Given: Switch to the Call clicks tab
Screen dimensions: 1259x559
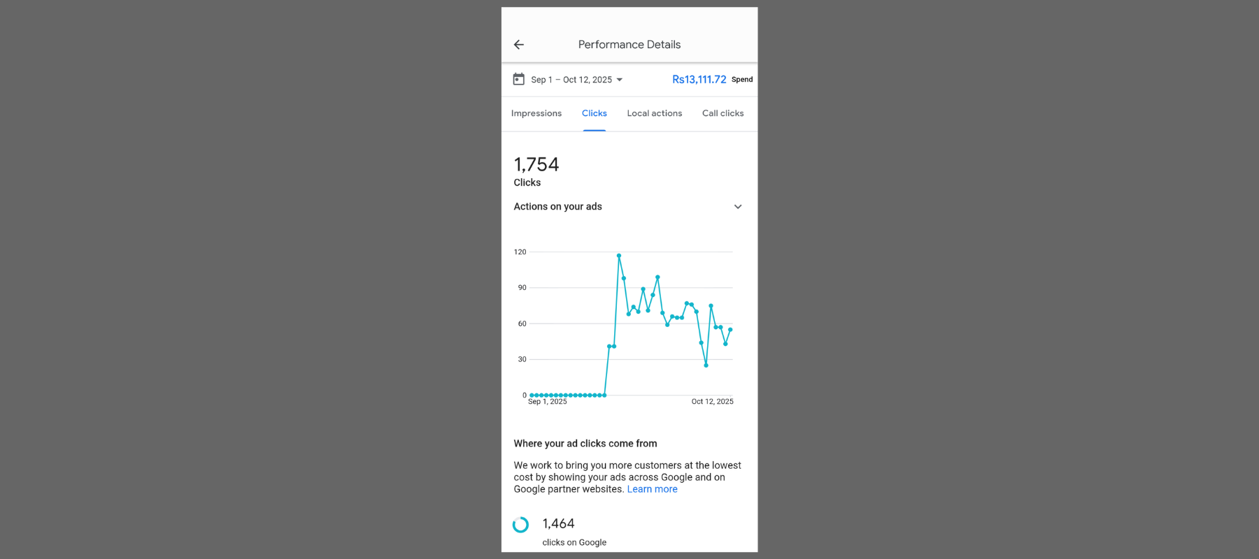Looking at the screenshot, I should coord(723,113).
